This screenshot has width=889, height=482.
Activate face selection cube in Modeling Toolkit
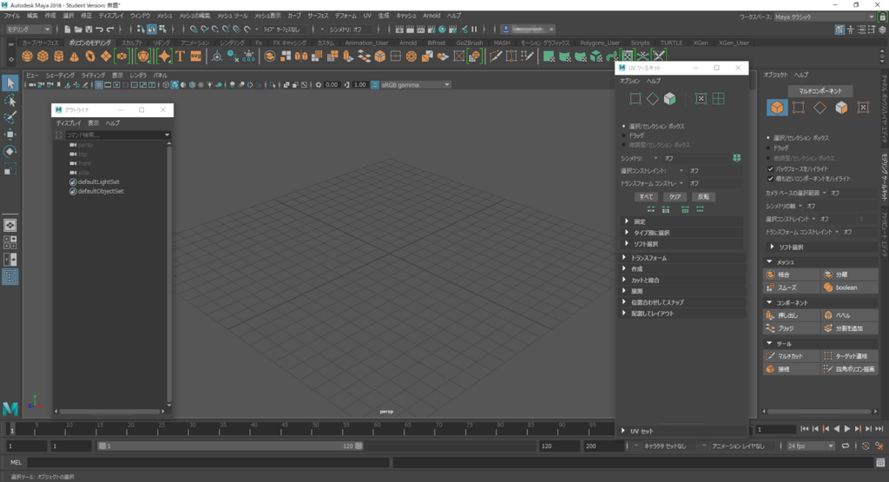[x=841, y=107]
